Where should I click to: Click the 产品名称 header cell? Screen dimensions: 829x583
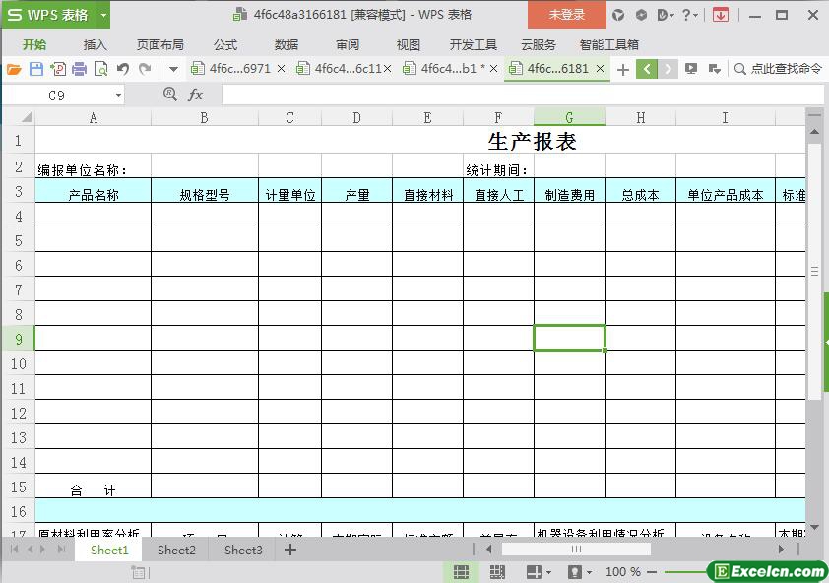click(94, 191)
